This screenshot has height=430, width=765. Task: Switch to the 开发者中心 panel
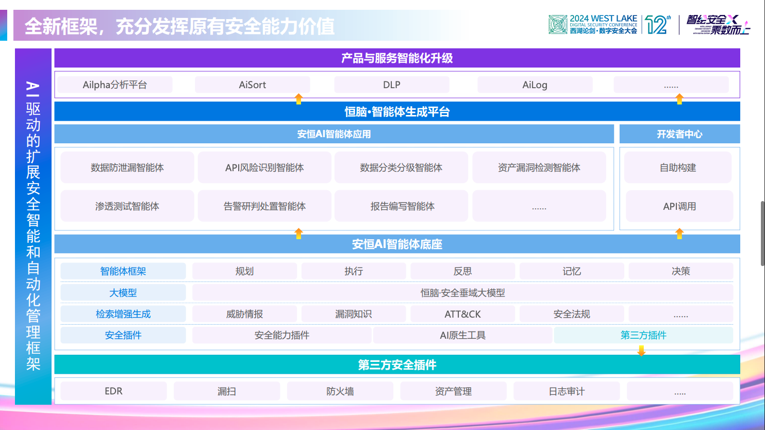point(679,134)
